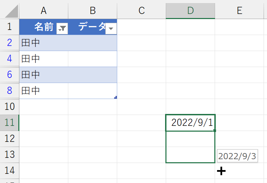
Task: Select column D header
Action: tap(190, 11)
